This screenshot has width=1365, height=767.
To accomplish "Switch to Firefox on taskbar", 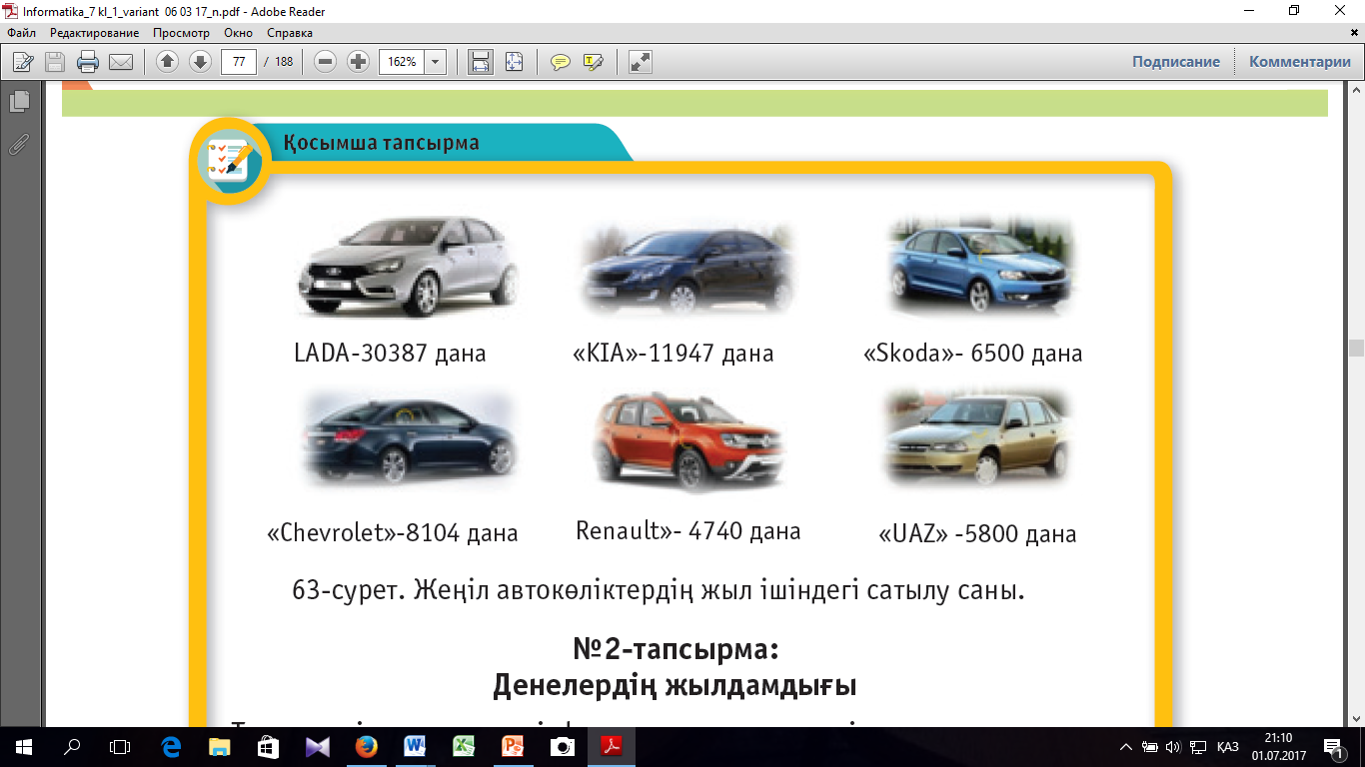I will click(367, 746).
